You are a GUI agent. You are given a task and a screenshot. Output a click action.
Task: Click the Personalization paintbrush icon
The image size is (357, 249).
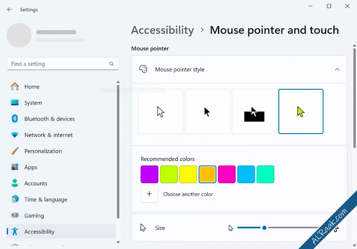(15, 151)
